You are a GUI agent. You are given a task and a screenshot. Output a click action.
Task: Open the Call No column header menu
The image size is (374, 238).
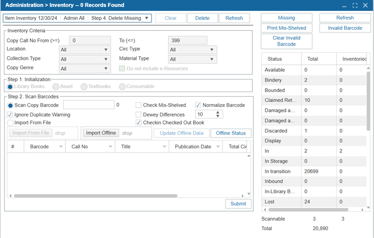[x=110, y=146]
